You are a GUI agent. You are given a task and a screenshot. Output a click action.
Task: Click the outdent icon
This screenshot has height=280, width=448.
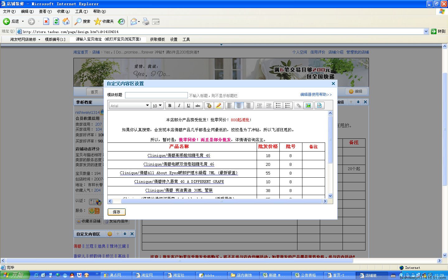click(x=259, y=105)
